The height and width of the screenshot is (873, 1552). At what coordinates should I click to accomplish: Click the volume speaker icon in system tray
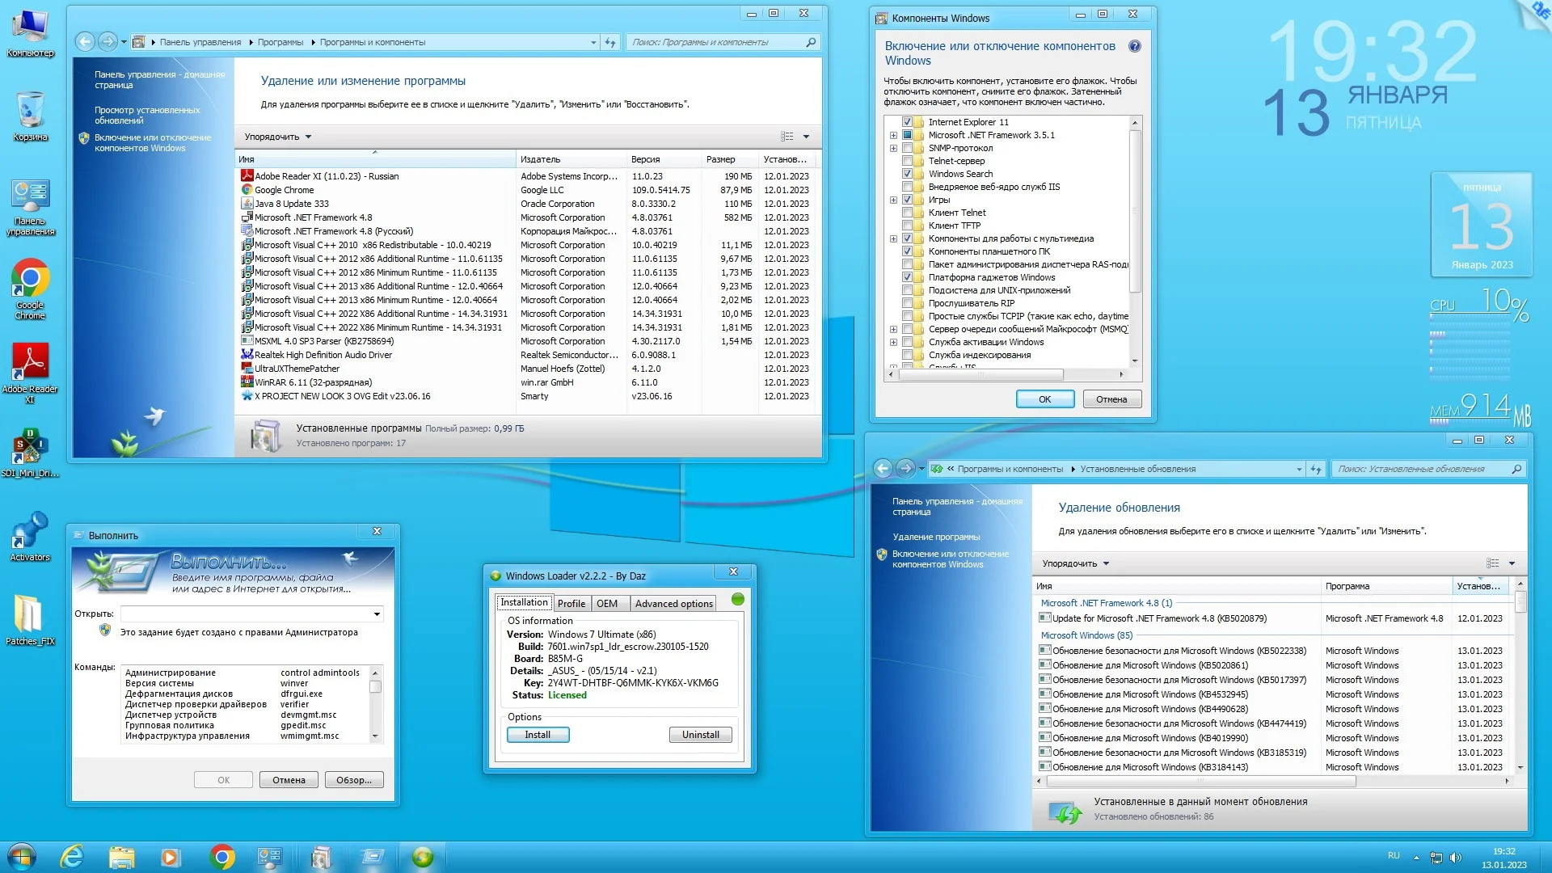(x=1456, y=858)
